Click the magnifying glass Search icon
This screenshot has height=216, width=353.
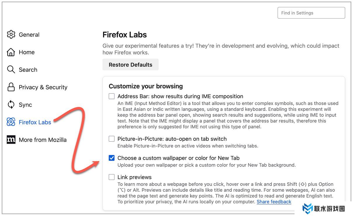[x=11, y=70]
